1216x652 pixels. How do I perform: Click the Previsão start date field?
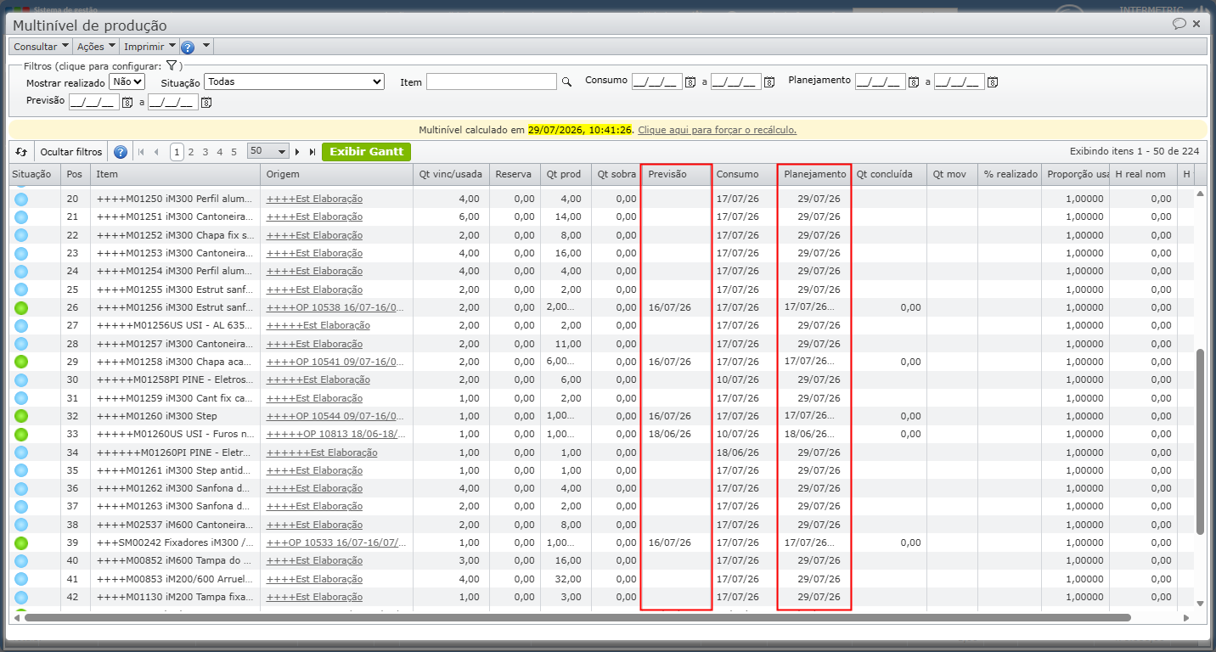[x=93, y=102]
